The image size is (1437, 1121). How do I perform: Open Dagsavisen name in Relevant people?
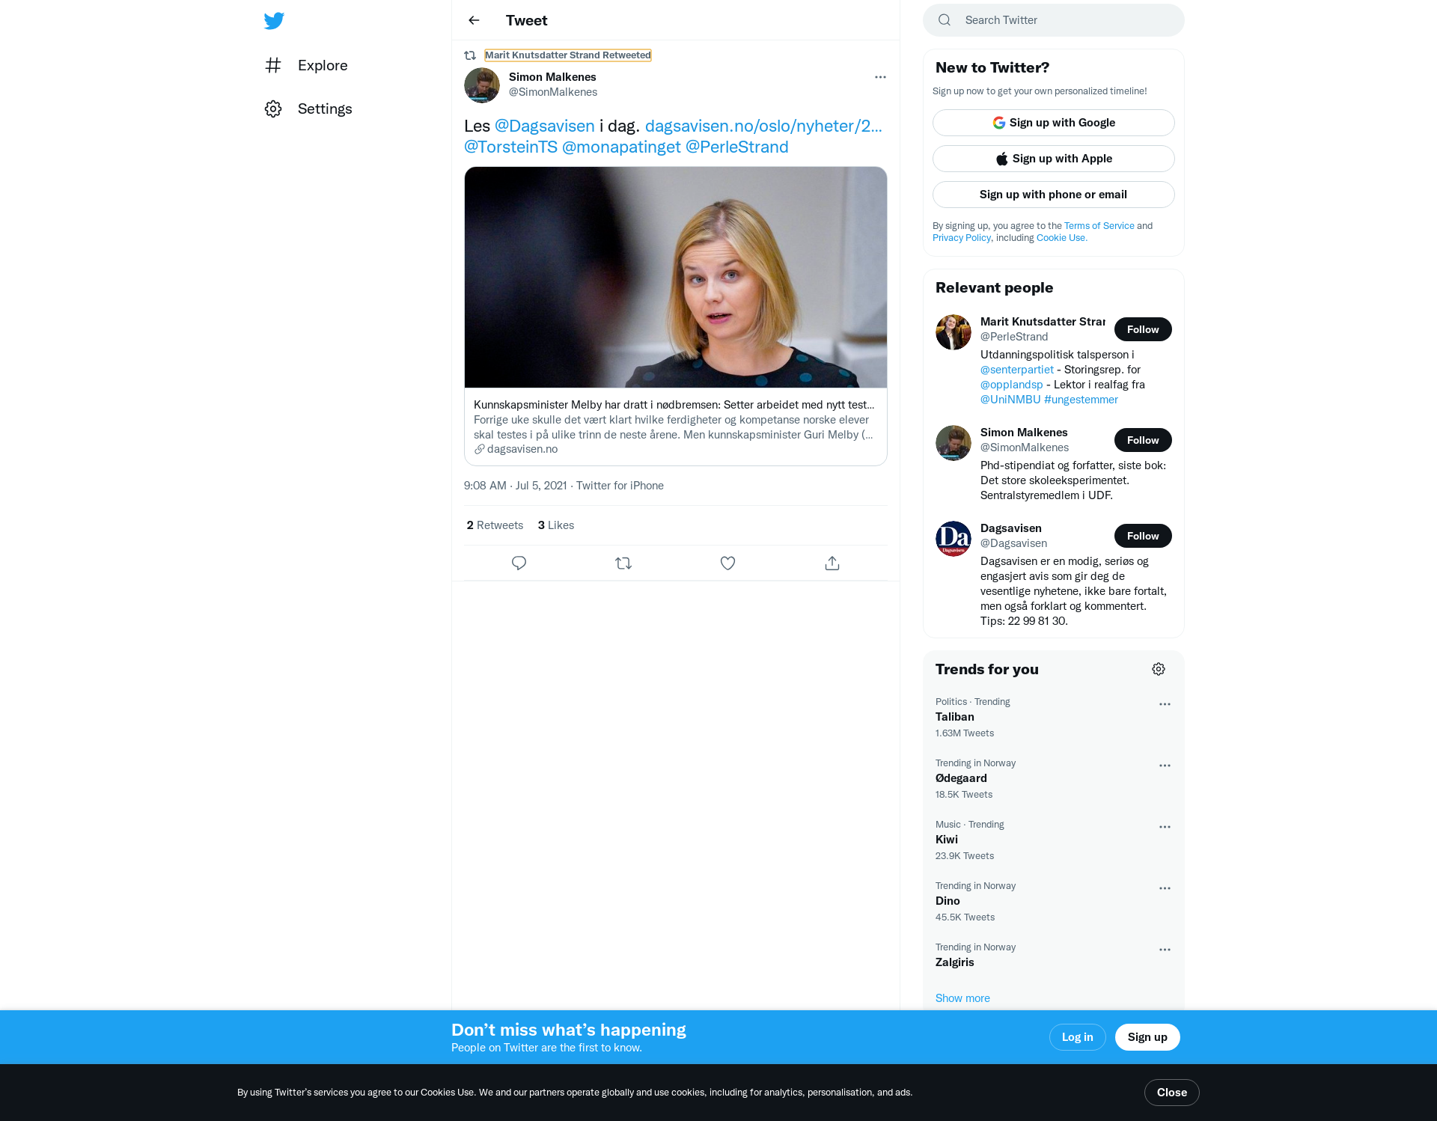[x=1010, y=528]
